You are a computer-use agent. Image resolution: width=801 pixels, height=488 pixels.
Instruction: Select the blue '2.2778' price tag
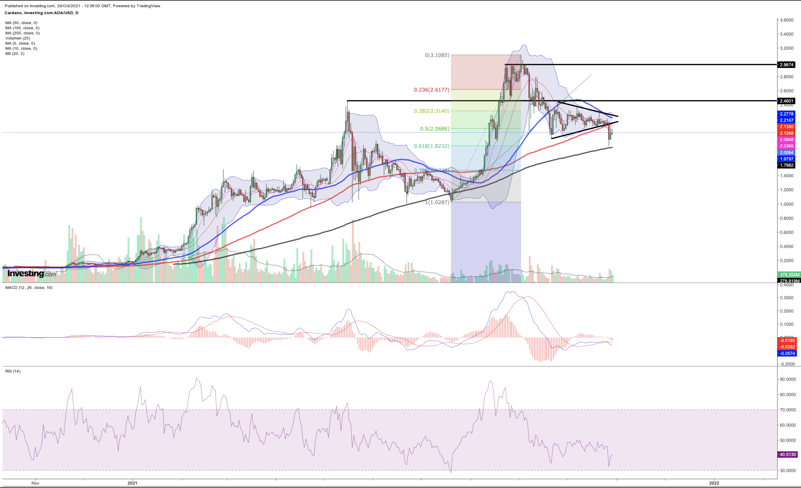[x=786, y=114]
